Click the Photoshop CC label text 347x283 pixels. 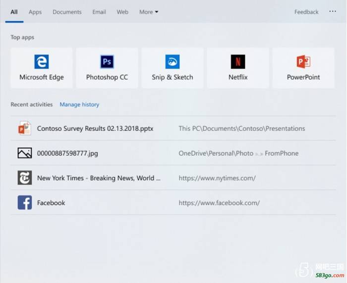107,77
